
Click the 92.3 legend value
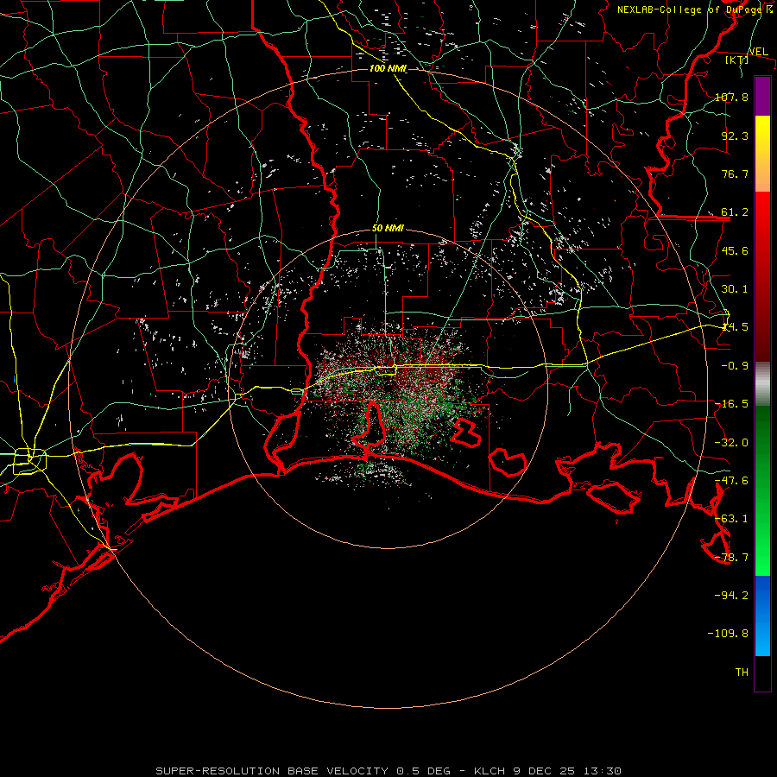click(x=735, y=136)
